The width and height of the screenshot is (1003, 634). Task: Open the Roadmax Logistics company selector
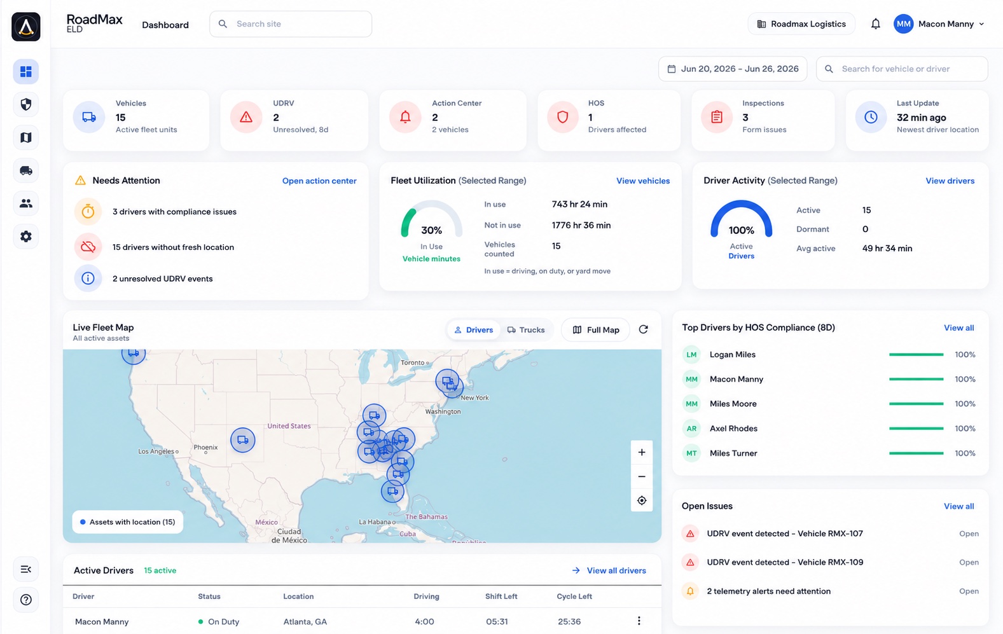pos(801,24)
